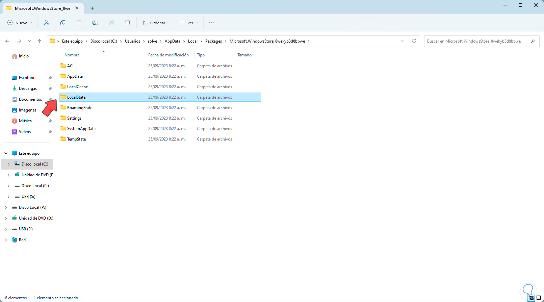The height and width of the screenshot is (302, 544).
Task: Go up one folder level arrow
Action: click(39, 41)
